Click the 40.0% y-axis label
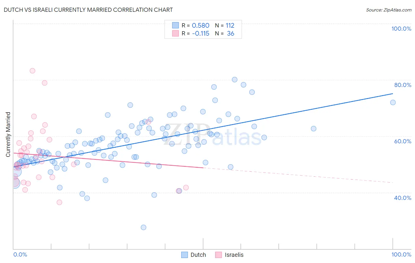Viewport: 415px width, 263px height. point(403,198)
